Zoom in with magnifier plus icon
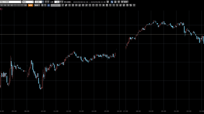The image size is (204, 114). tap(42, 5)
